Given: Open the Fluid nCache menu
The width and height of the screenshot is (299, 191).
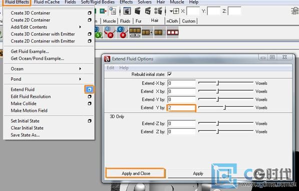Looking at the screenshot, I should coord(47,2).
